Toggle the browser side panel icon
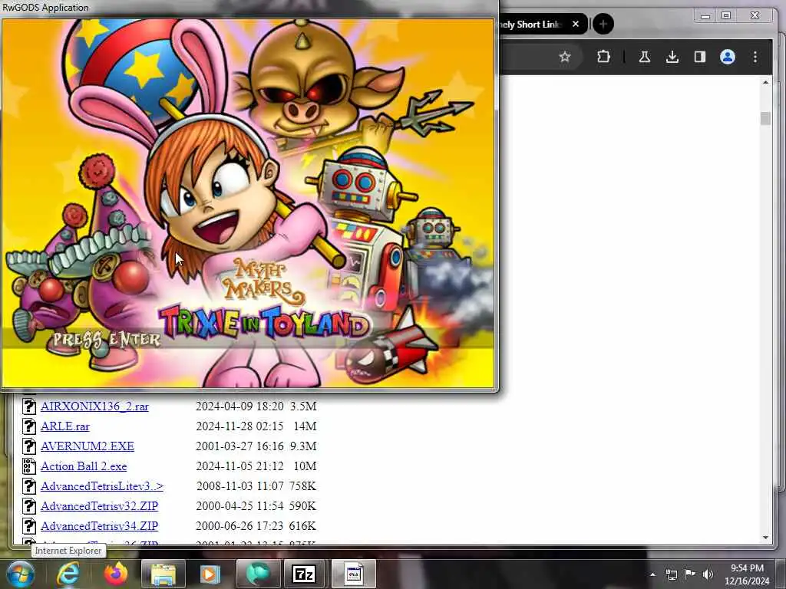Screen dimensions: 786x589 (x=700, y=57)
